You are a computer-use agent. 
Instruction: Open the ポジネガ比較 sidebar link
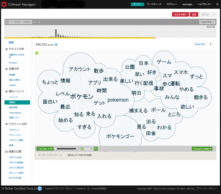coord(15,178)
